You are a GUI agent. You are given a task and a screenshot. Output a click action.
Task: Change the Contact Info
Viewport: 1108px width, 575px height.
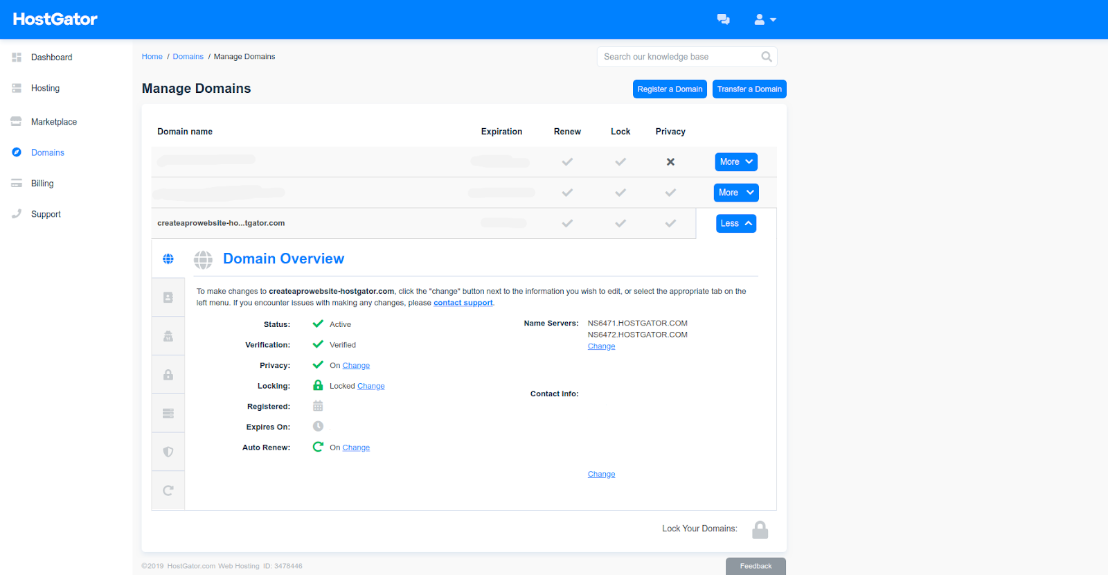pyautogui.click(x=601, y=475)
